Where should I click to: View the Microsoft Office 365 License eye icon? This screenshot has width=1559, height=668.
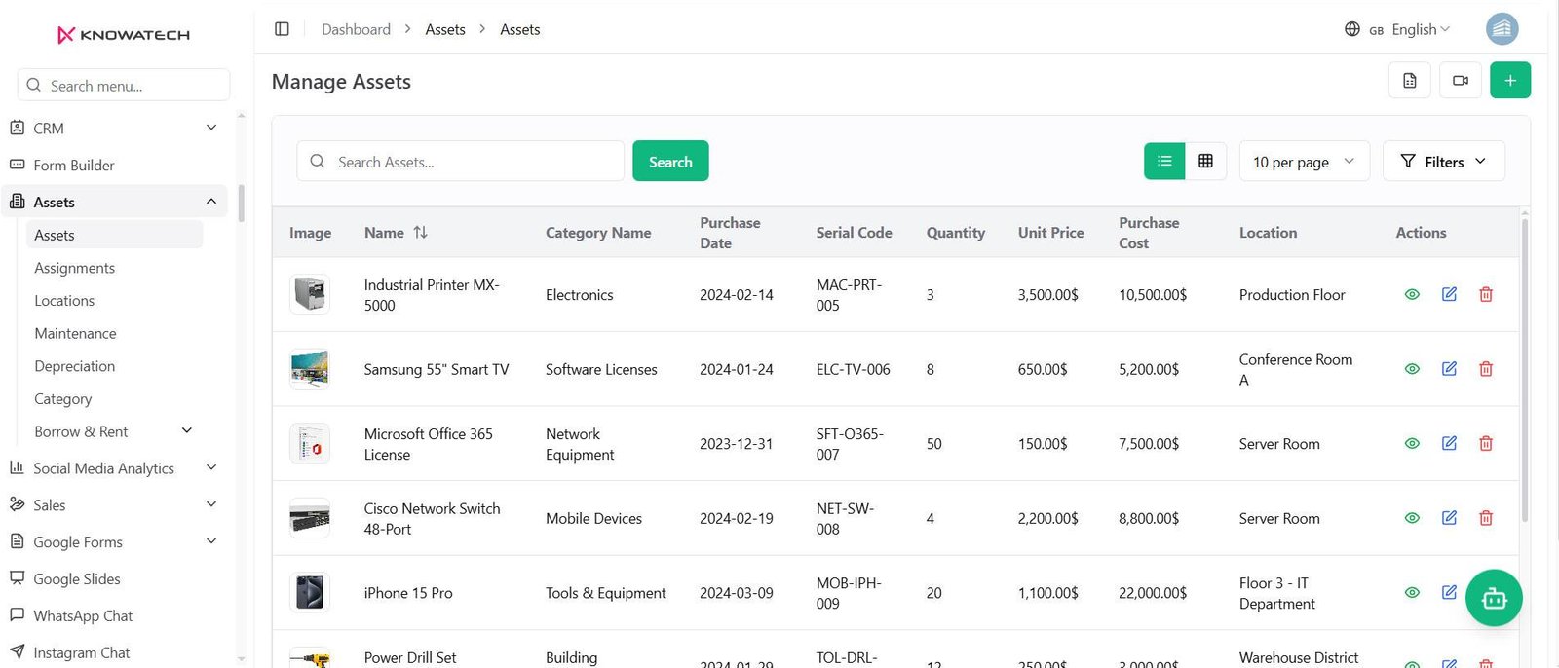click(x=1412, y=443)
